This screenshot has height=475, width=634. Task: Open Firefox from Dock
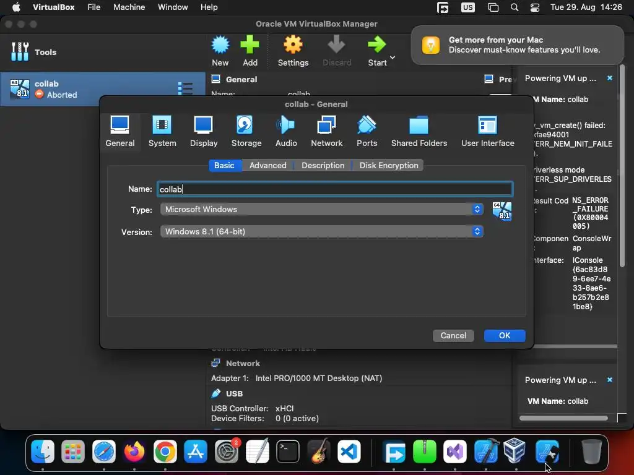point(134,451)
